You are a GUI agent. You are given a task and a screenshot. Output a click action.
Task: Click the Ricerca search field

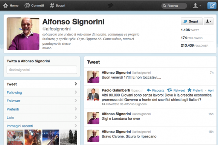tap(174, 6)
